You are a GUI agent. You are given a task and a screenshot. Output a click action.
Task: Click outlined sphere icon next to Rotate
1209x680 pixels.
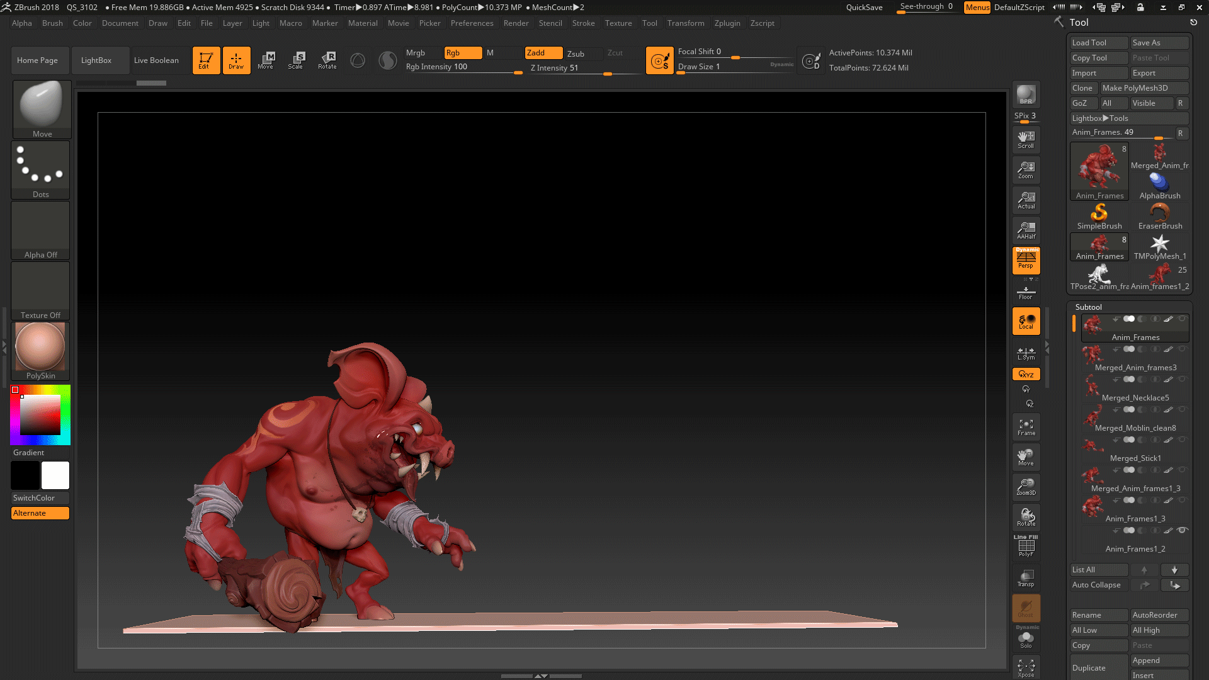tap(358, 60)
